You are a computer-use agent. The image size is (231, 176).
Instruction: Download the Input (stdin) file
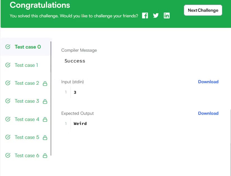208,82
